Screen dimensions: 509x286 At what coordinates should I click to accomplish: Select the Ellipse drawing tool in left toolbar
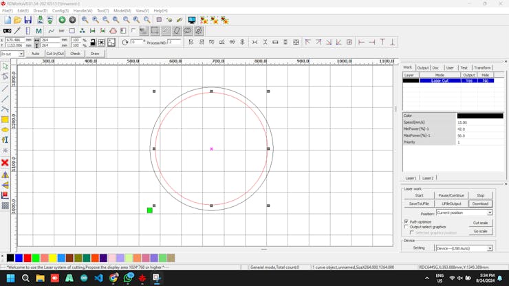click(x=5, y=129)
